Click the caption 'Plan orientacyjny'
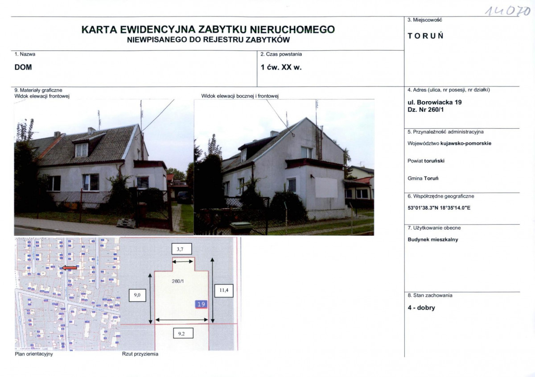535x377 pixels. tap(34, 354)
